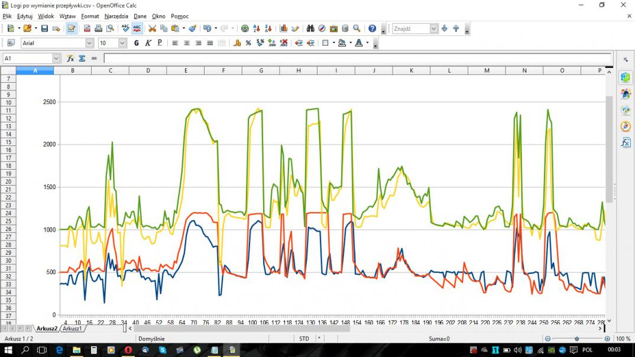Open the Function Wizard icon
This screenshot has width=635, height=357.
pos(70,59)
